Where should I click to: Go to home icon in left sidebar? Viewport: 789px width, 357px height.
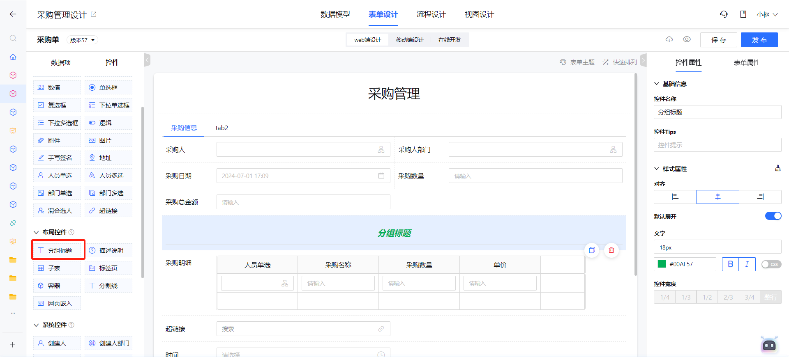click(13, 57)
